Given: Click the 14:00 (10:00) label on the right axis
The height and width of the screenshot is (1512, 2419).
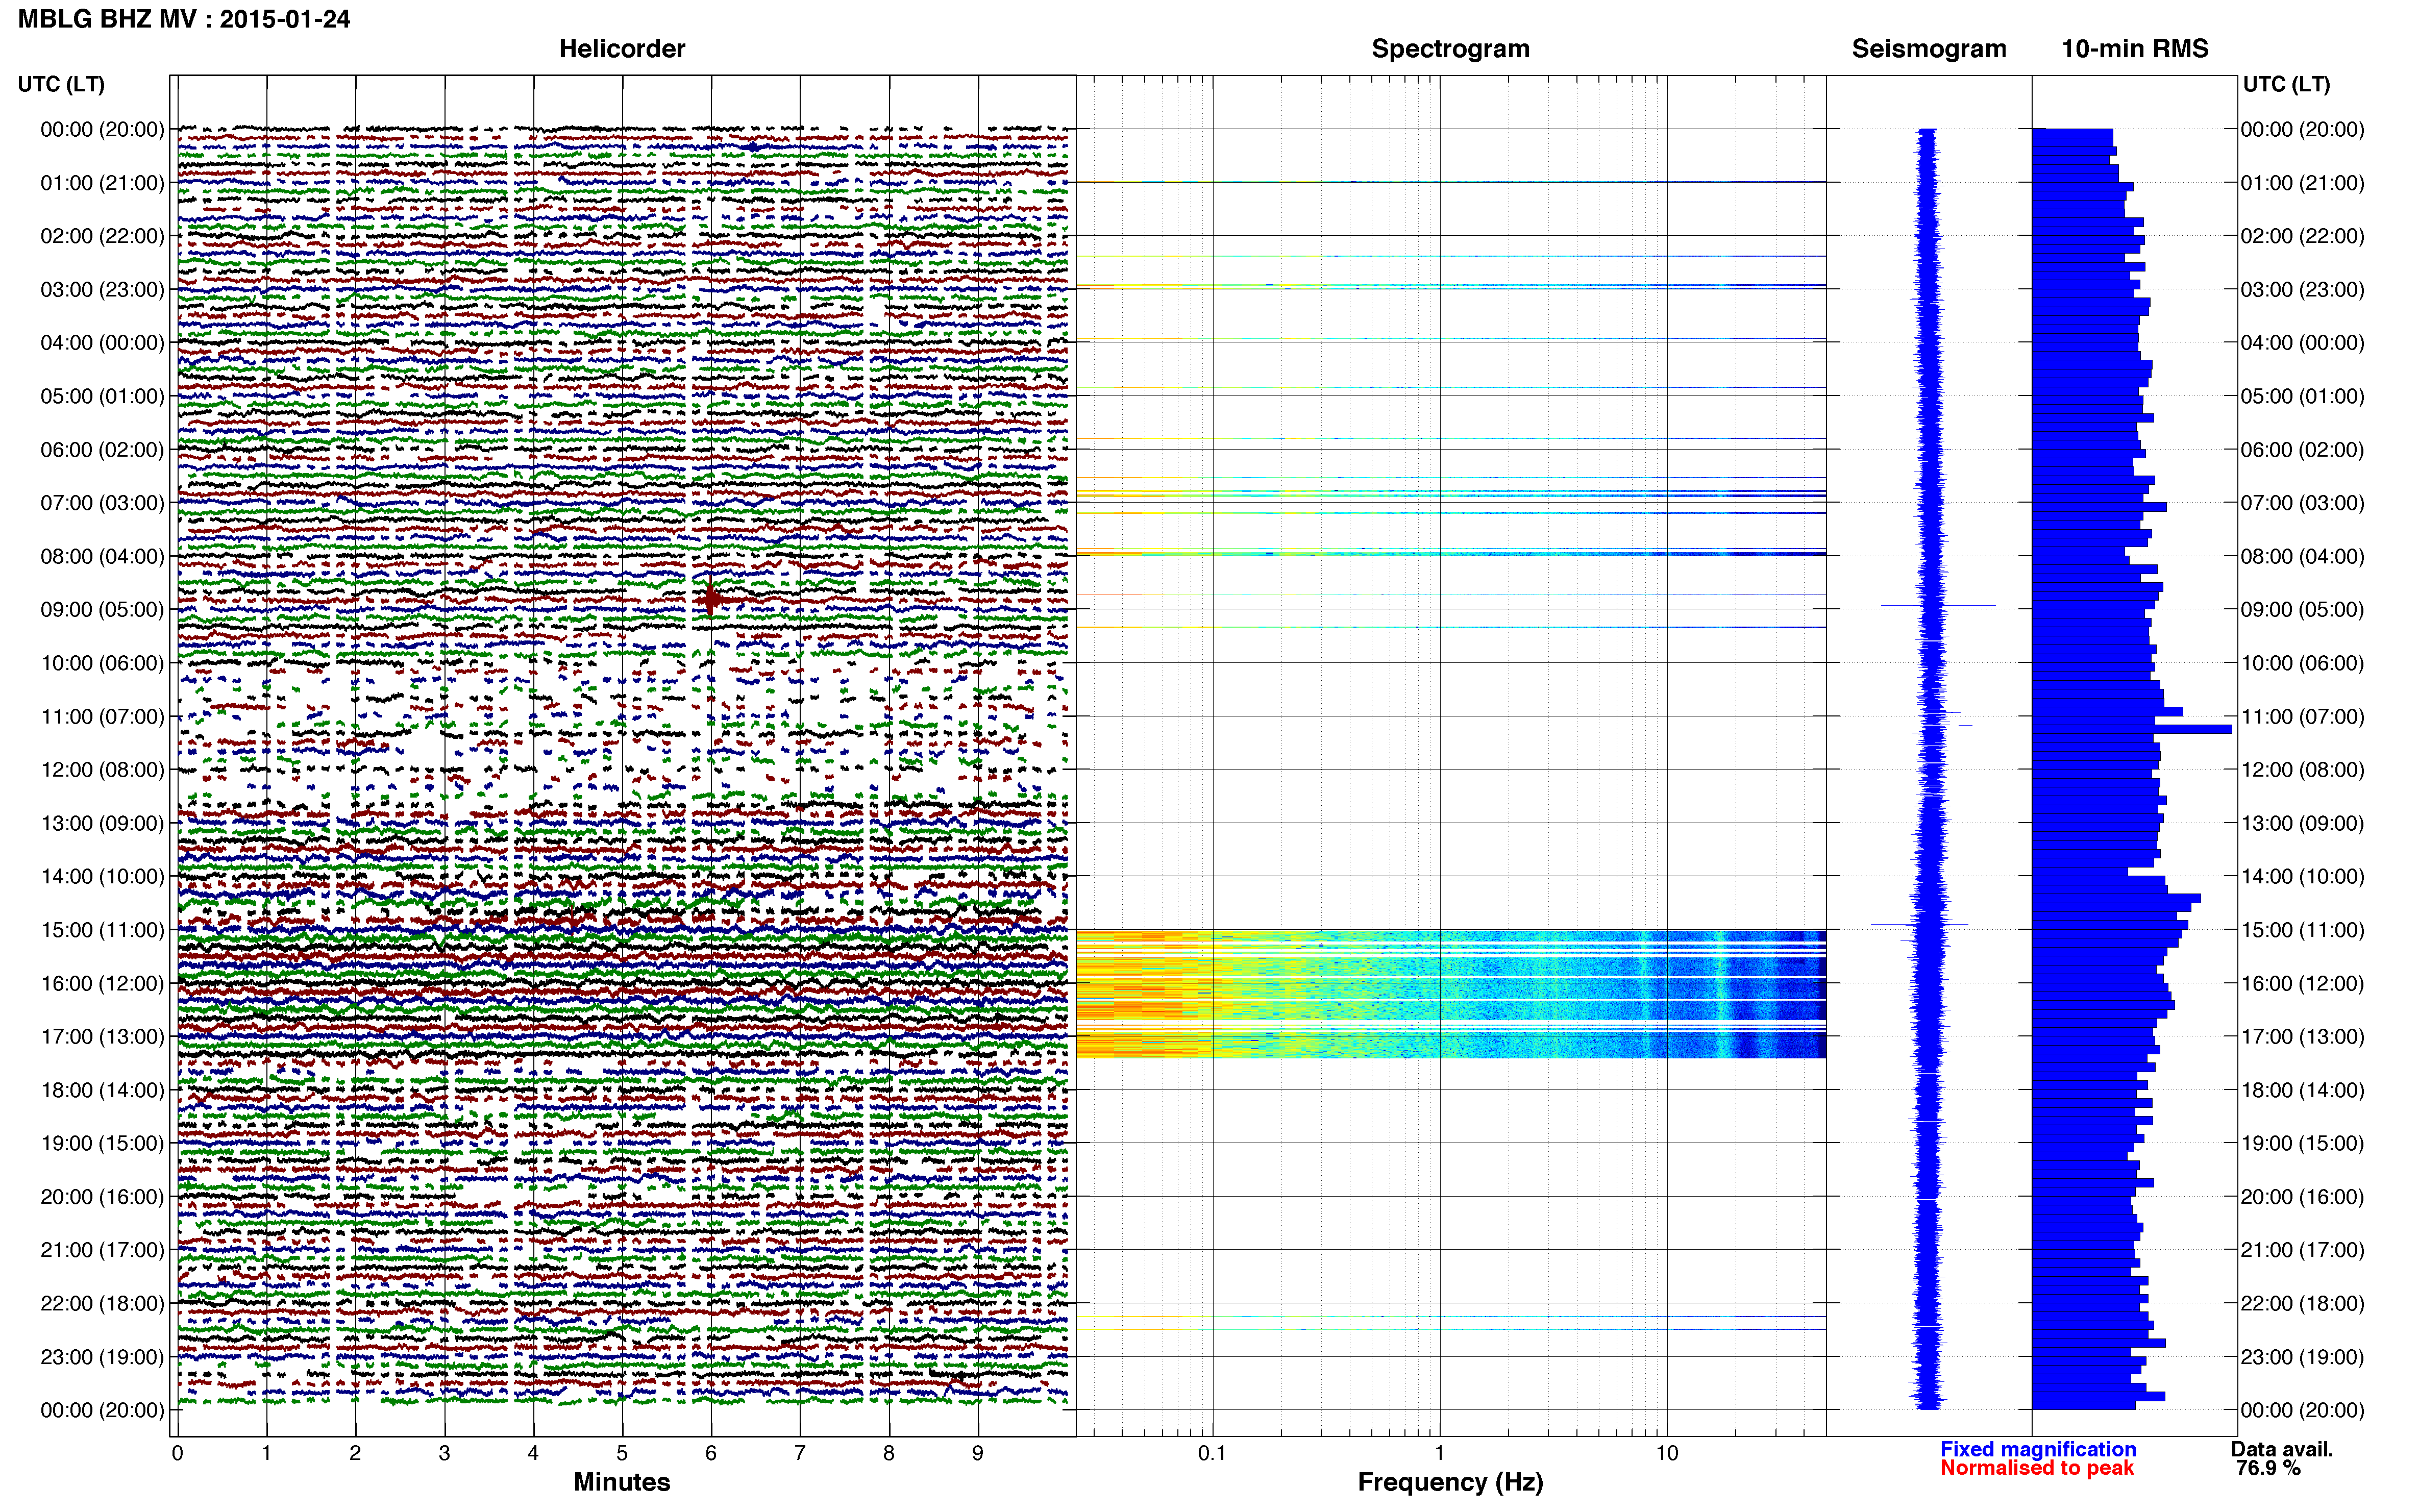Looking at the screenshot, I should pyautogui.click(x=2302, y=877).
